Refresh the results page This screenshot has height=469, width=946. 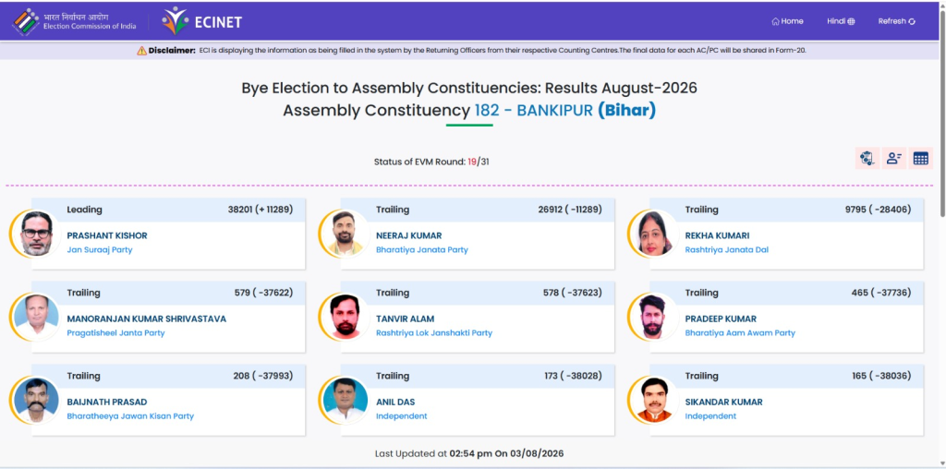pyautogui.click(x=896, y=21)
